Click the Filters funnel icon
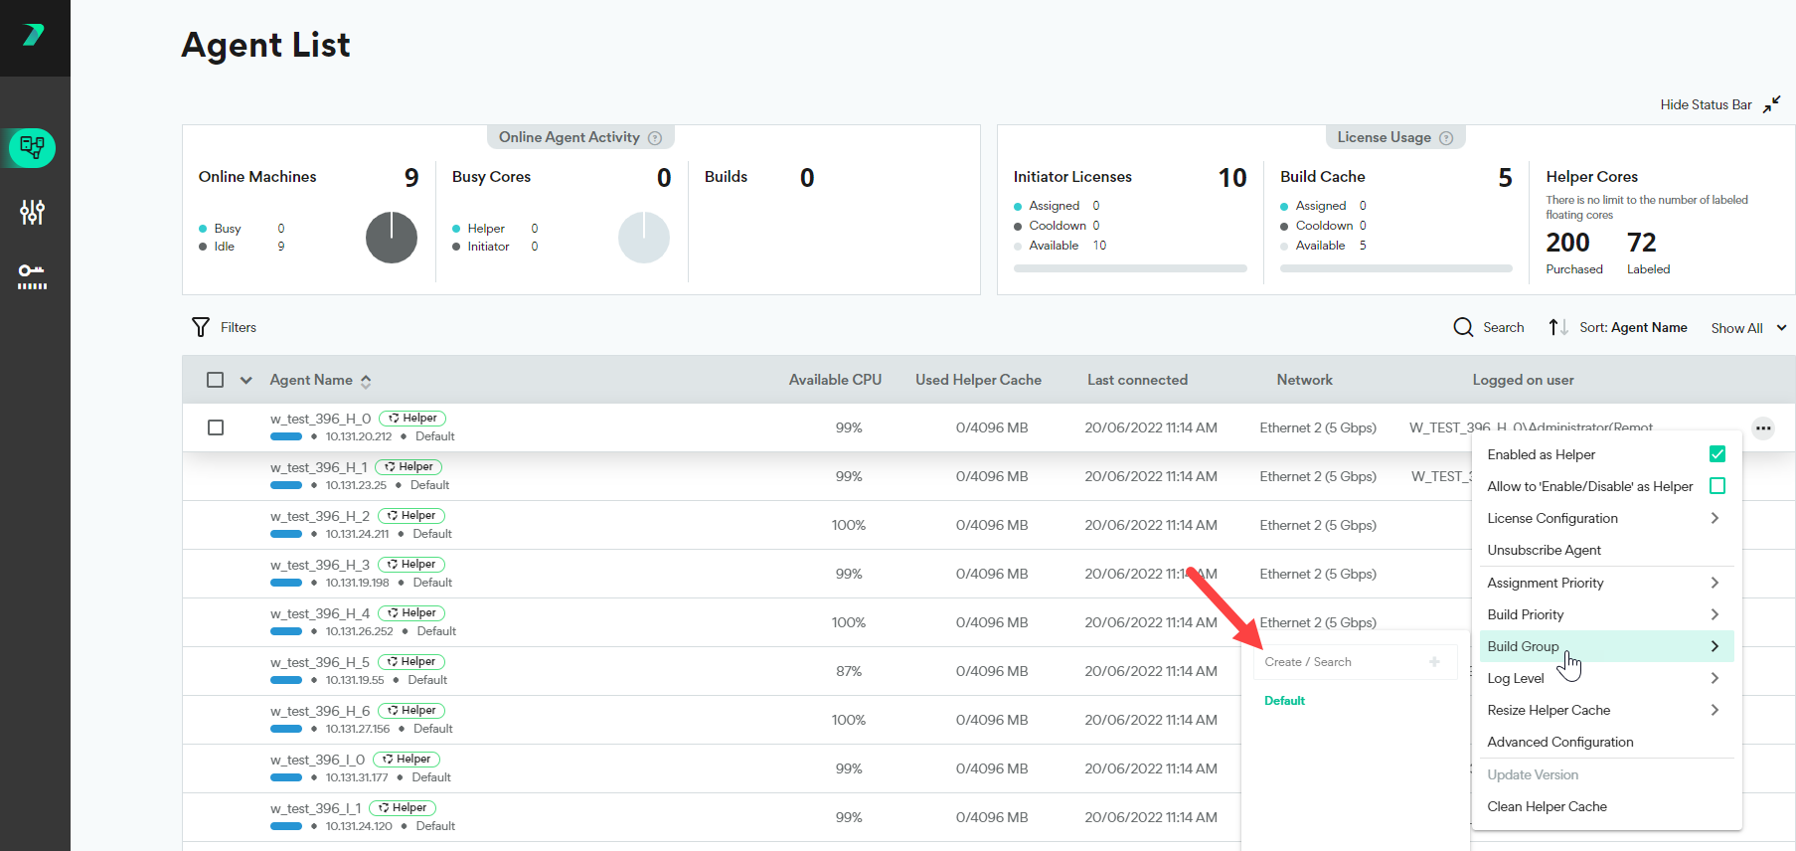Viewport: 1796px width, 851px height. [x=201, y=327]
